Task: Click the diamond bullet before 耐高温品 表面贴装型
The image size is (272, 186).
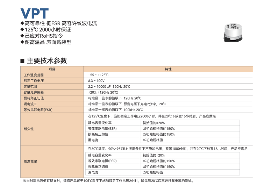Action: point(22,42)
